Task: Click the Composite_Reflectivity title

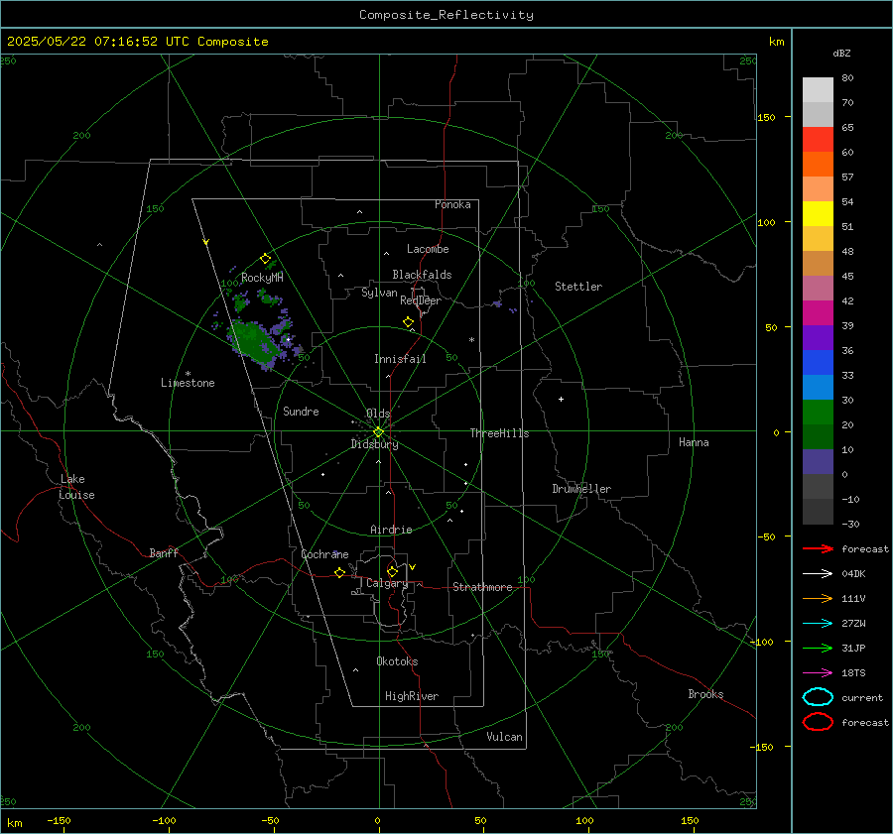Action: click(x=446, y=15)
